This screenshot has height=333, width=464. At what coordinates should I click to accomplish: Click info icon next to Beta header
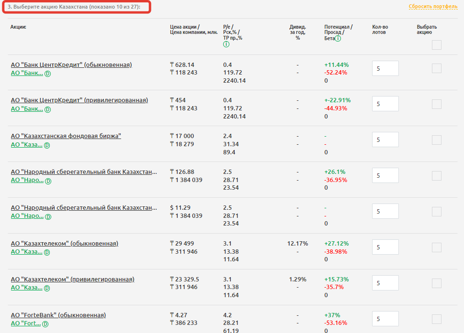(x=338, y=38)
